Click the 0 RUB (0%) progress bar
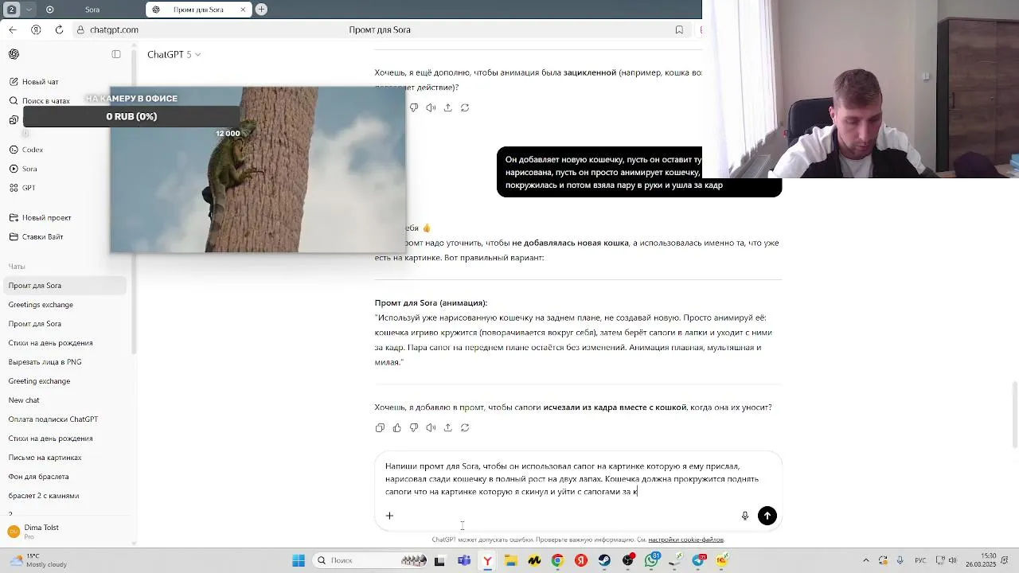This screenshot has height=573, width=1019. tap(131, 116)
